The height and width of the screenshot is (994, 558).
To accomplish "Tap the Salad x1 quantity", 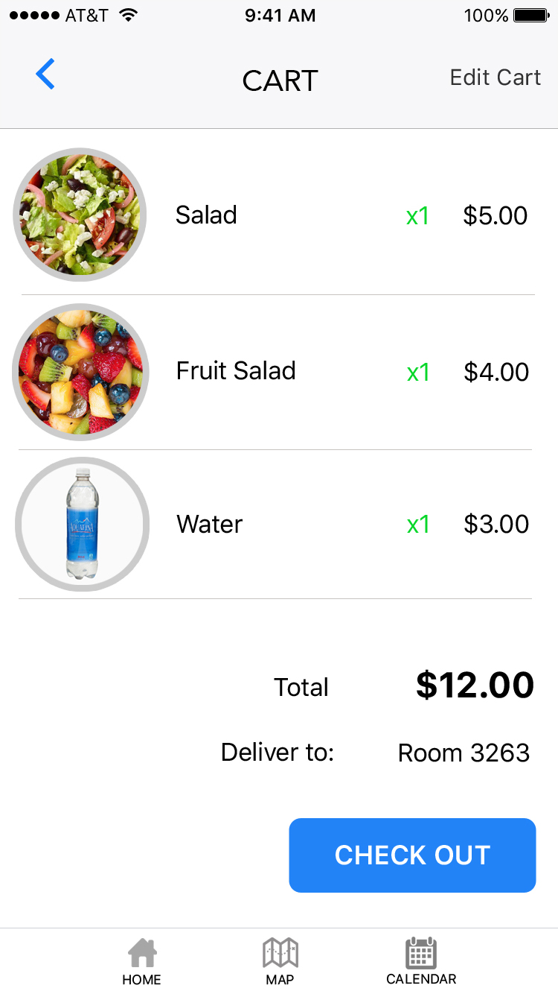I will click(417, 216).
